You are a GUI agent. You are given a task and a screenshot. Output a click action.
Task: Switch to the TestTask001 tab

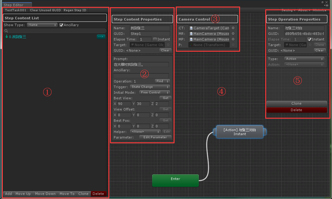[14, 10]
